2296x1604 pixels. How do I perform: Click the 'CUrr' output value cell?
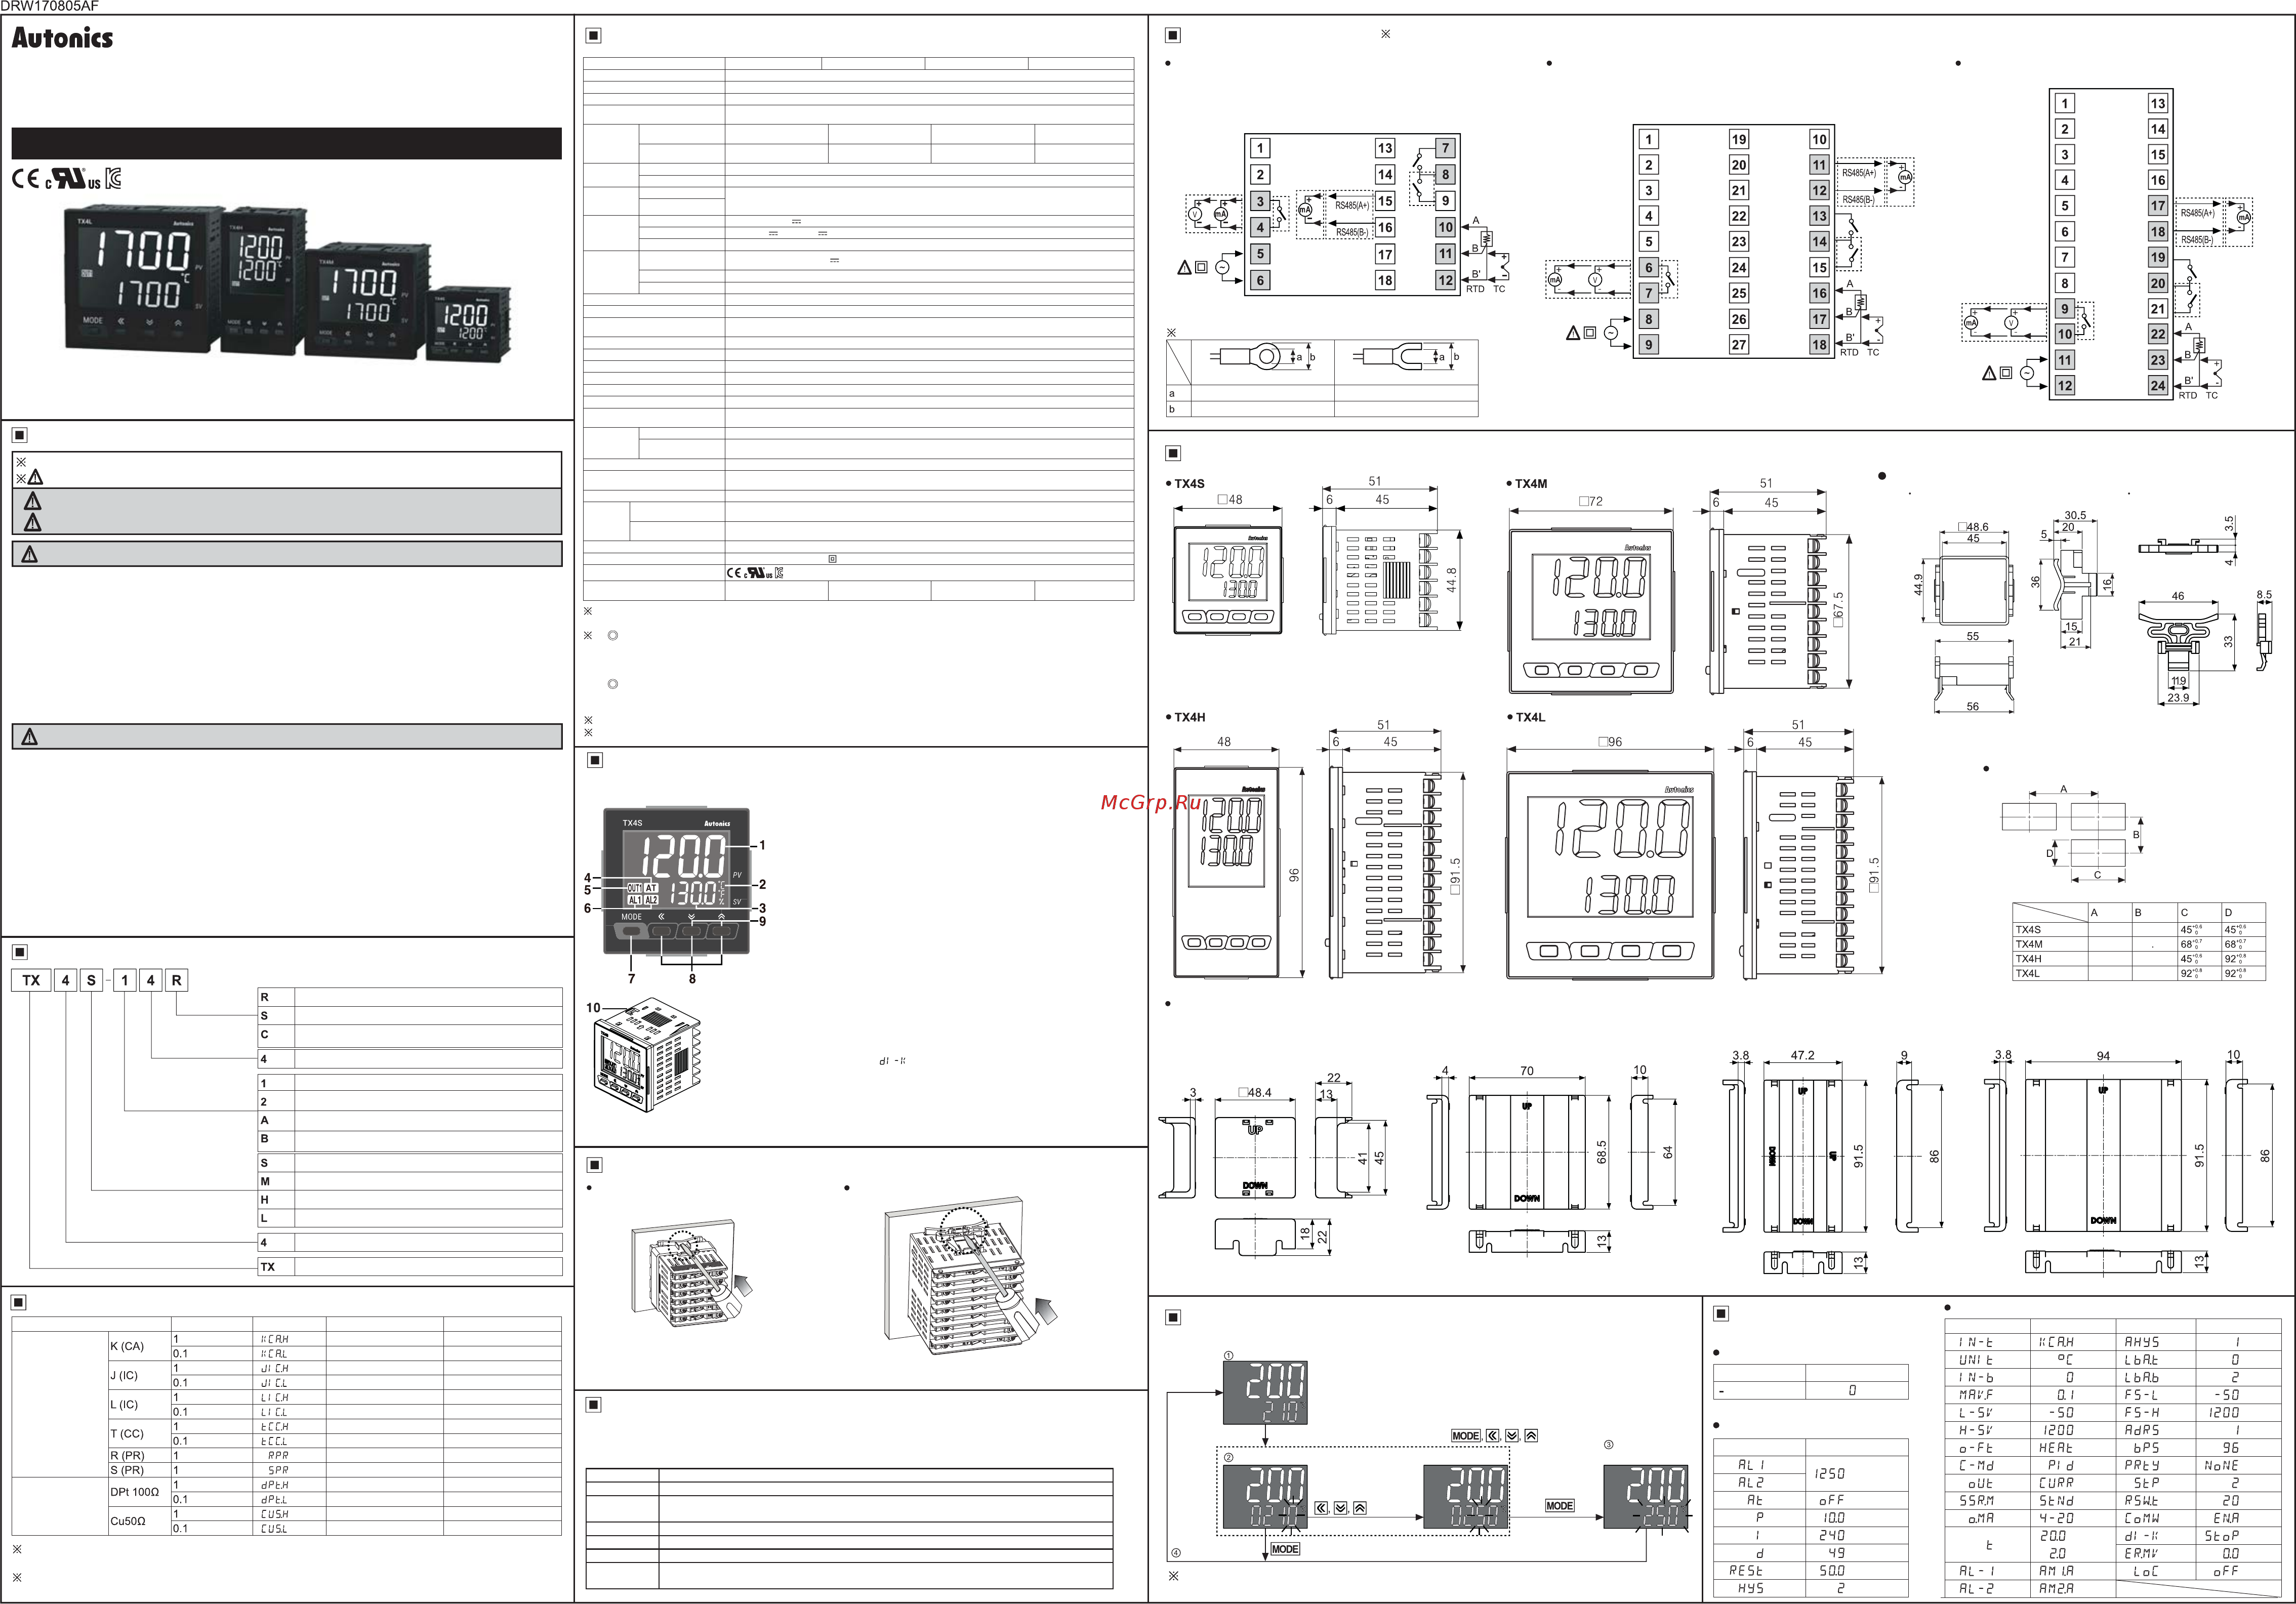click(x=2055, y=1483)
